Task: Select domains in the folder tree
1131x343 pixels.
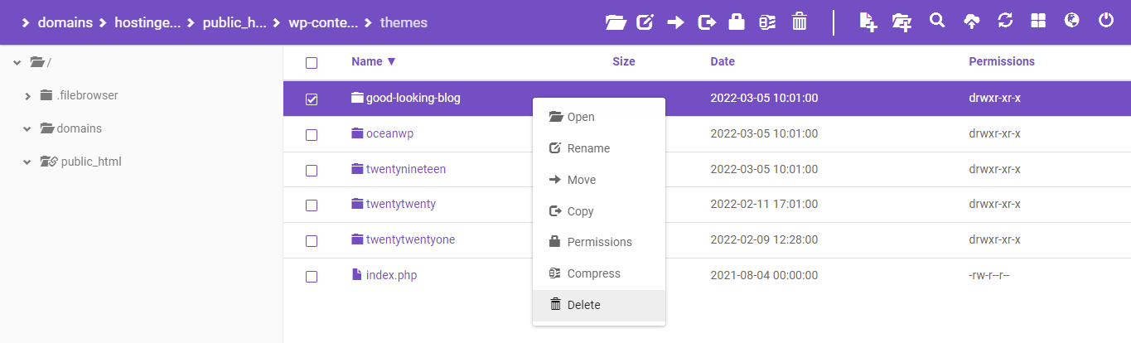Action: click(79, 128)
